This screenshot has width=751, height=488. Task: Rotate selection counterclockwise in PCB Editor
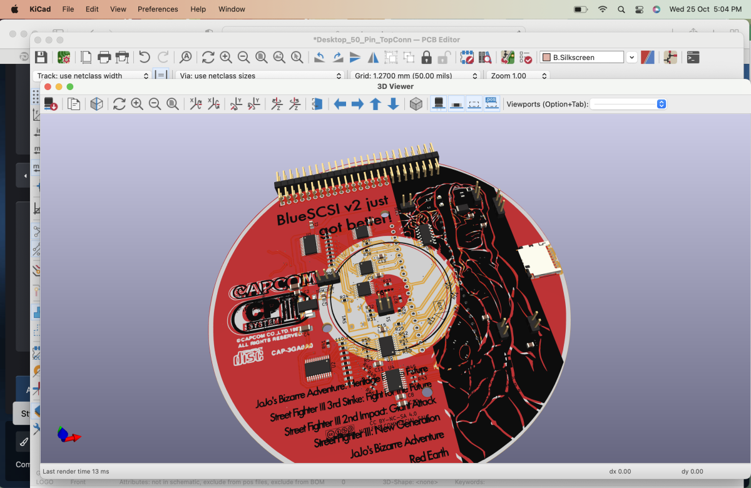pos(319,58)
